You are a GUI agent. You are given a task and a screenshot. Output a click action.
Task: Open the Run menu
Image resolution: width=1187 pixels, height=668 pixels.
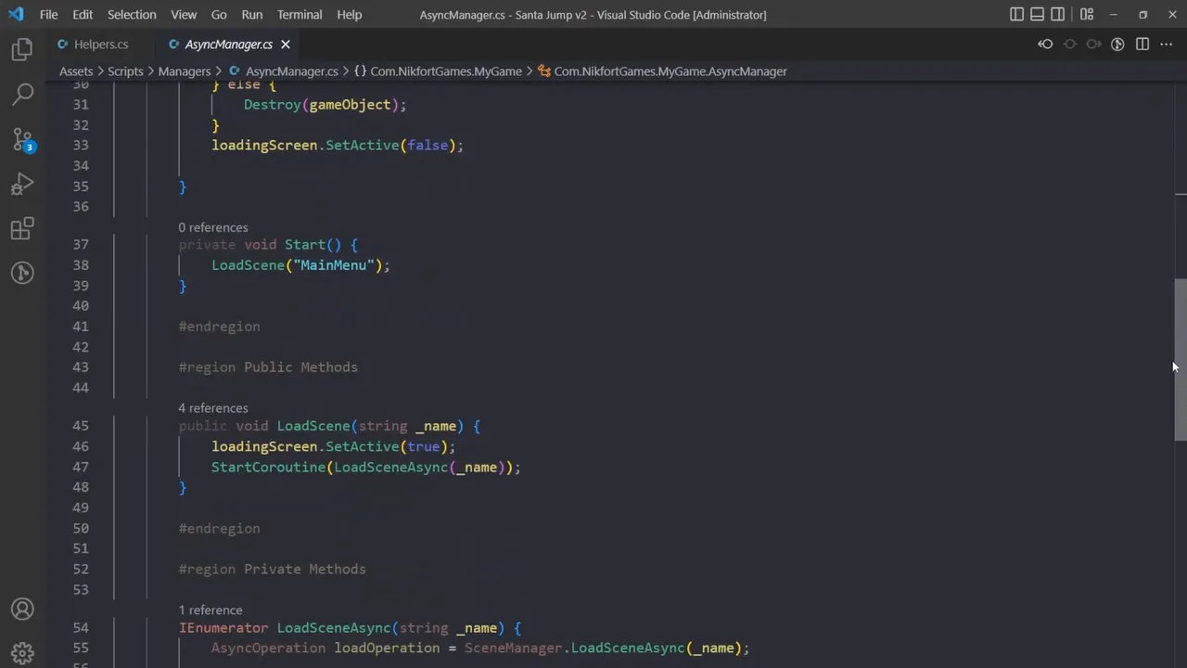point(251,15)
